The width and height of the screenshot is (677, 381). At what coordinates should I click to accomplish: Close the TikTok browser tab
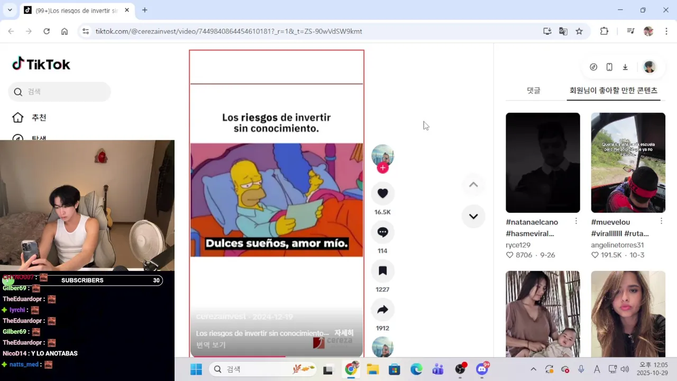(127, 10)
